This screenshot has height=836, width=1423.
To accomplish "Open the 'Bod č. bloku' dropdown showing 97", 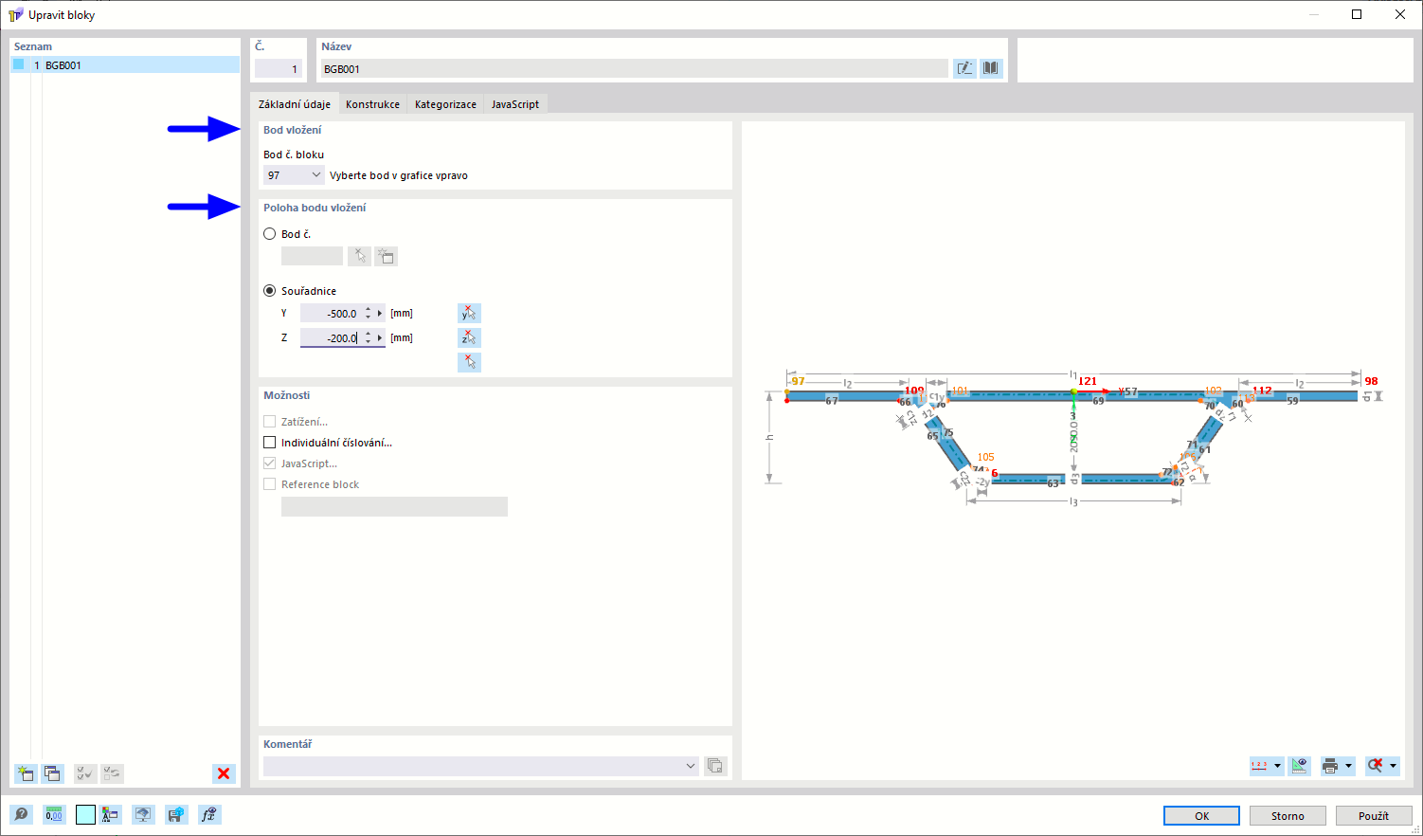I will [x=294, y=175].
